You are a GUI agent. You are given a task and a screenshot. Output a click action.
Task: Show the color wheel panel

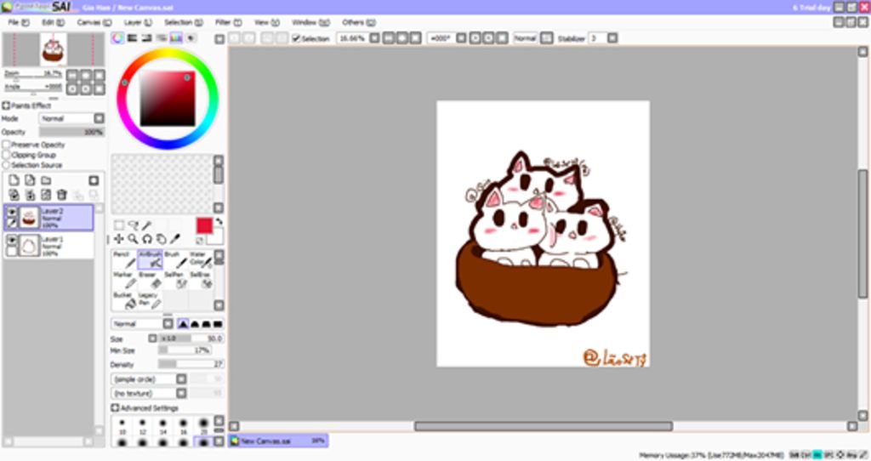click(117, 37)
